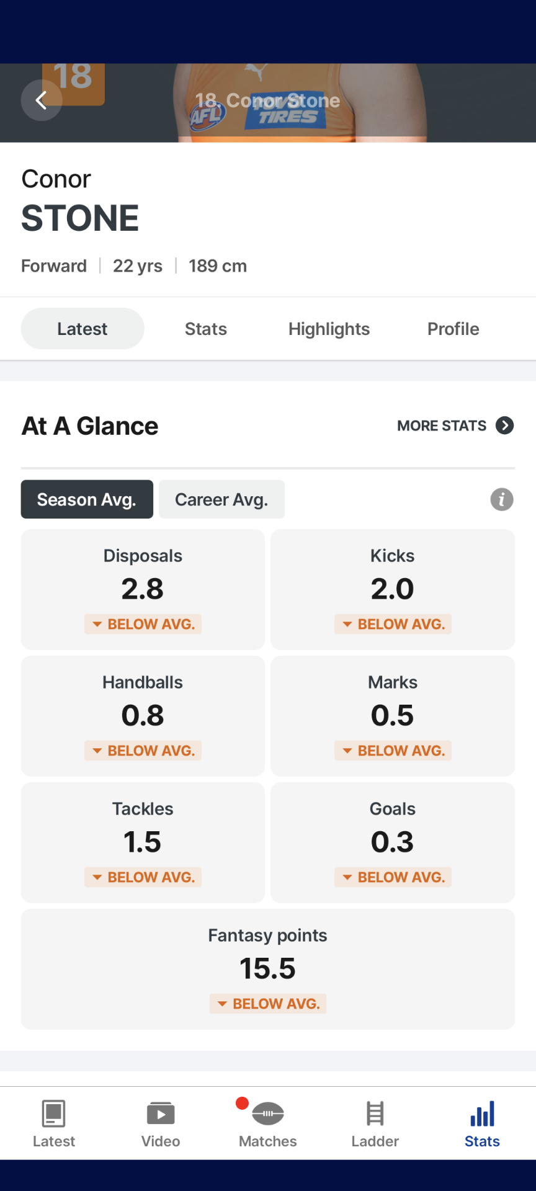This screenshot has height=1191, width=536.
Task: Tap the More Stats arrow icon
Action: (505, 426)
